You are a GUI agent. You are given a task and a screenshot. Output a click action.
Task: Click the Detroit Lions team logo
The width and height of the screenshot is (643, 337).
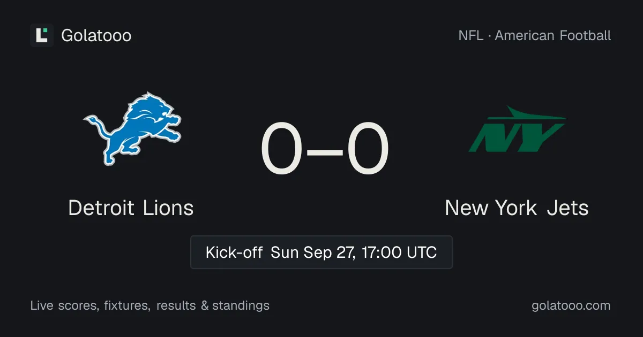click(131, 128)
